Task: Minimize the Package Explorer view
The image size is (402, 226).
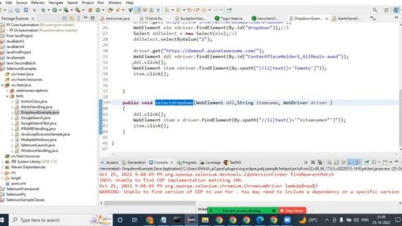Action: tap(85, 18)
